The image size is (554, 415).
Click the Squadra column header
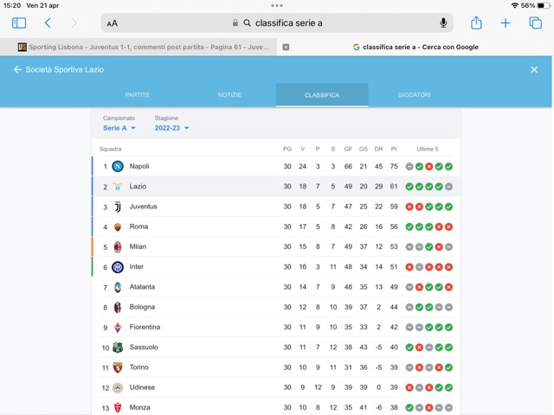(110, 149)
